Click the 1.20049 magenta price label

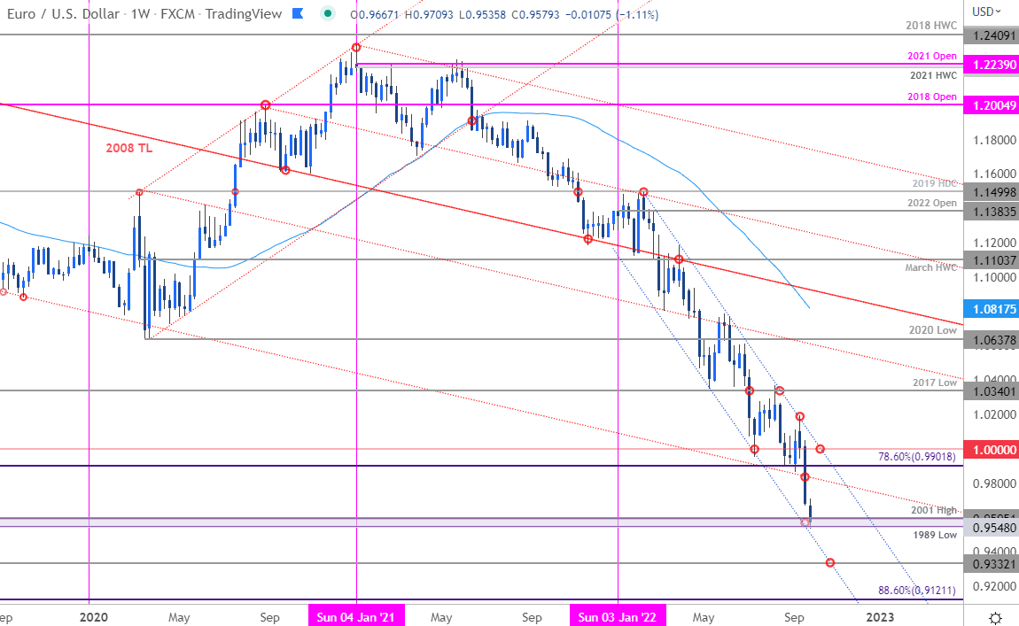(x=991, y=105)
